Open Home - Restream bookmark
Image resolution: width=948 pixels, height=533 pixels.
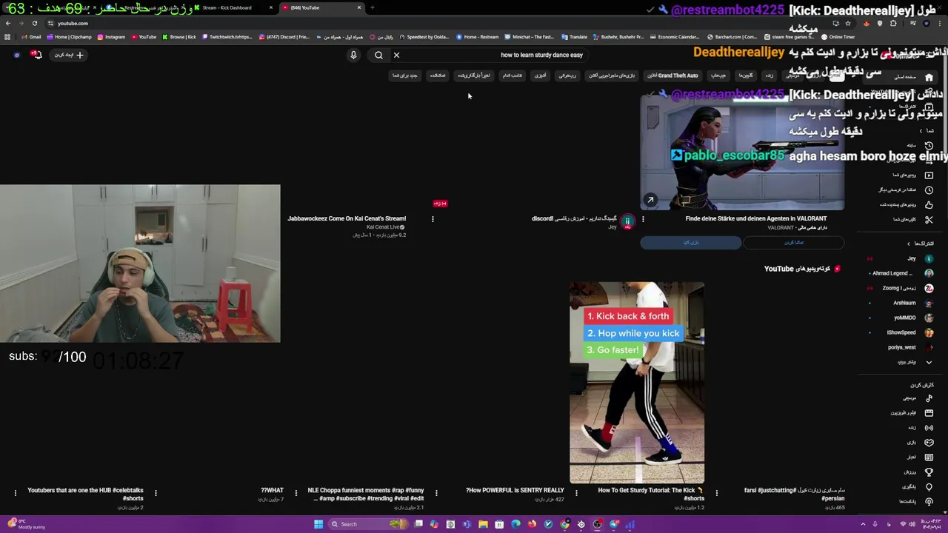pos(478,37)
